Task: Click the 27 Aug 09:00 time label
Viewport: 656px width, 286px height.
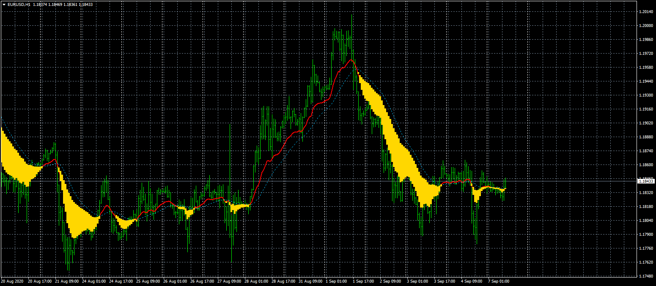Action: pos(229,281)
